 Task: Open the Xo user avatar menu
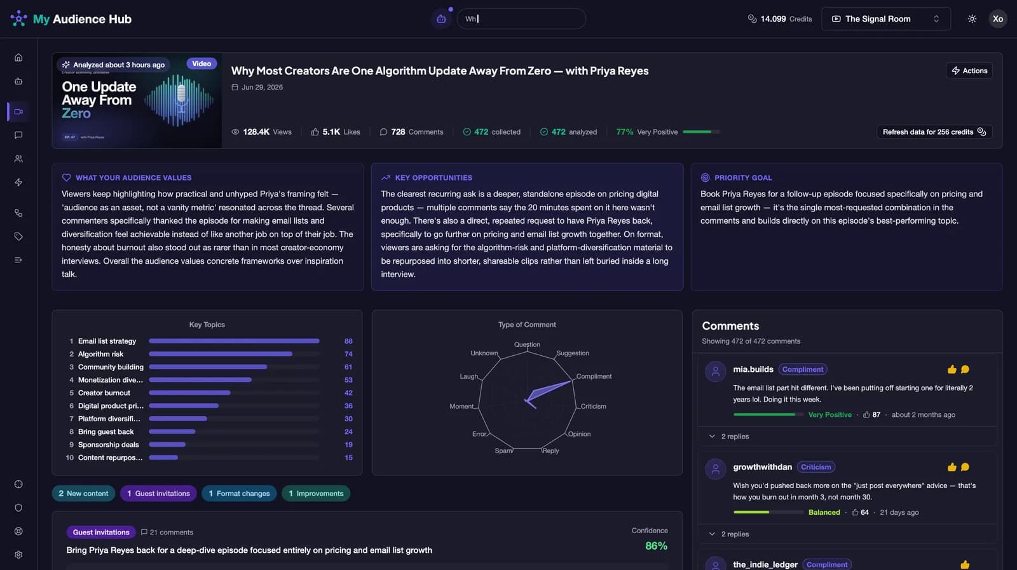click(998, 19)
